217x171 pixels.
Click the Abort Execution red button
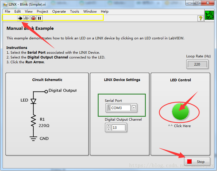click(x=34, y=18)
